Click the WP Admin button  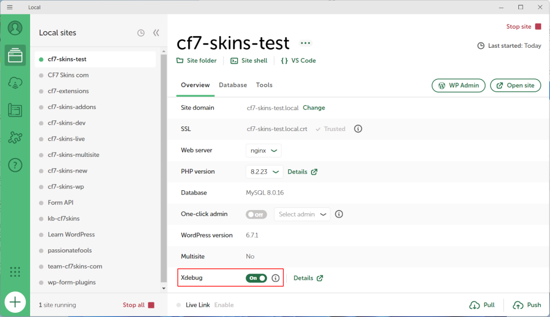click(459, 85)
